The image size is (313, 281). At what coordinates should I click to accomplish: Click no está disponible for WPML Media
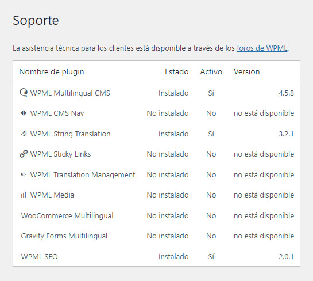coord(264,195)
